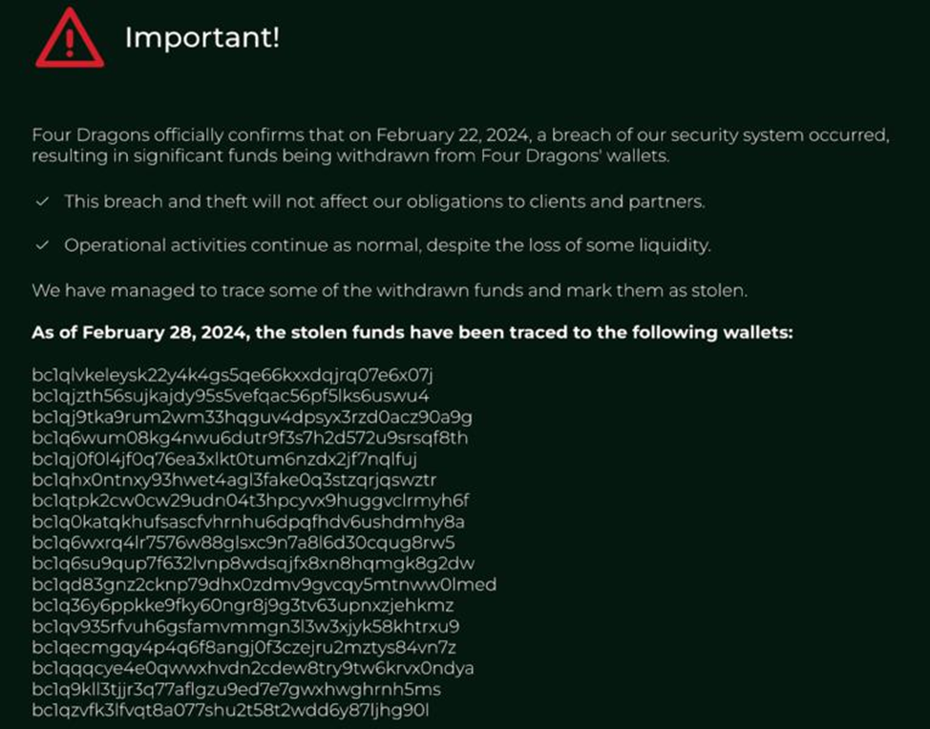Screen dimensions: 930x729
Task: Select the last wallet address bc1qzvfk3lfvqt
Action: point(230,711)
